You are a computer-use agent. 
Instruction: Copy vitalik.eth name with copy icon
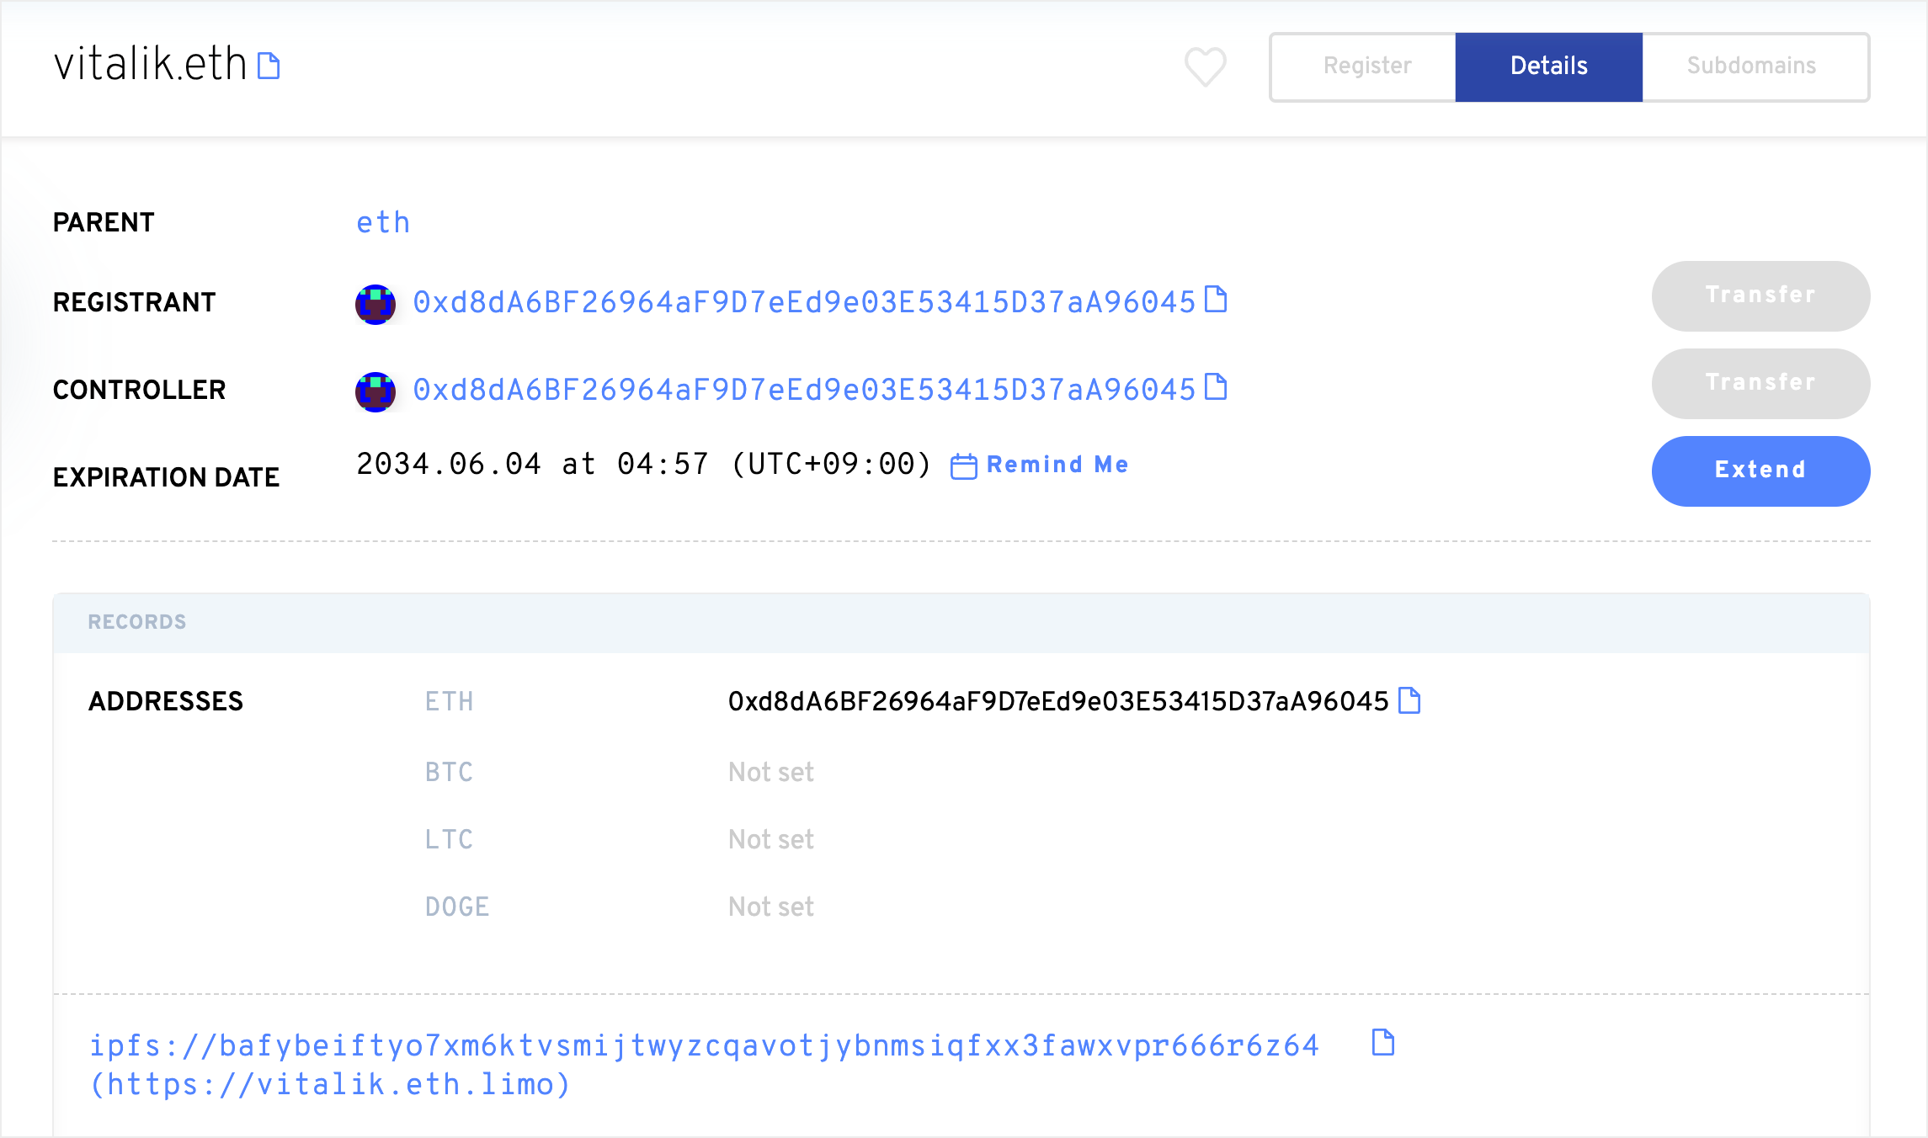point(269,66)
